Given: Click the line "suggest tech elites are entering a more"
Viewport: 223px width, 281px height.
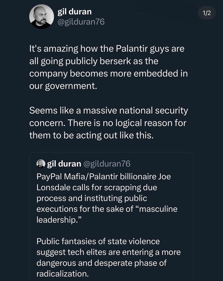Looking at the screenshot, I should (x=109, y=252).
